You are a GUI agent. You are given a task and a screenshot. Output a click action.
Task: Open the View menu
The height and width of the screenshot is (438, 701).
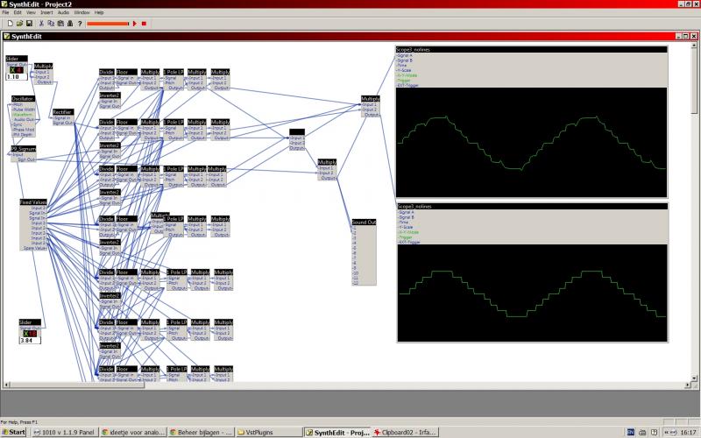point(31,12)
